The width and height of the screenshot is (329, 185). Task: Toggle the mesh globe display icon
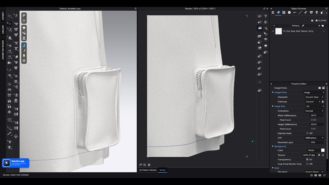[24, 61]
